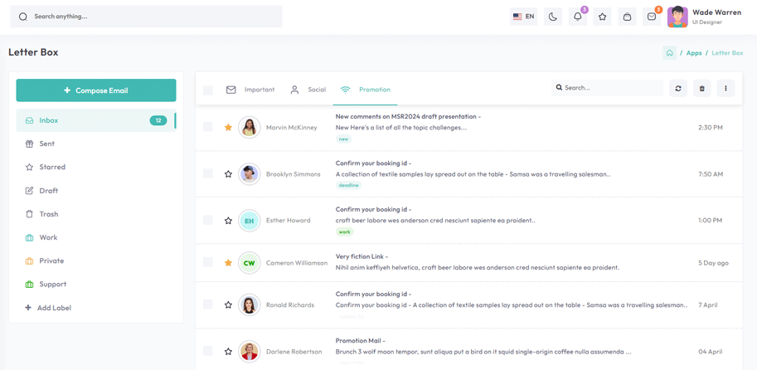Open the notifications bell icon

tap(577, 17)
